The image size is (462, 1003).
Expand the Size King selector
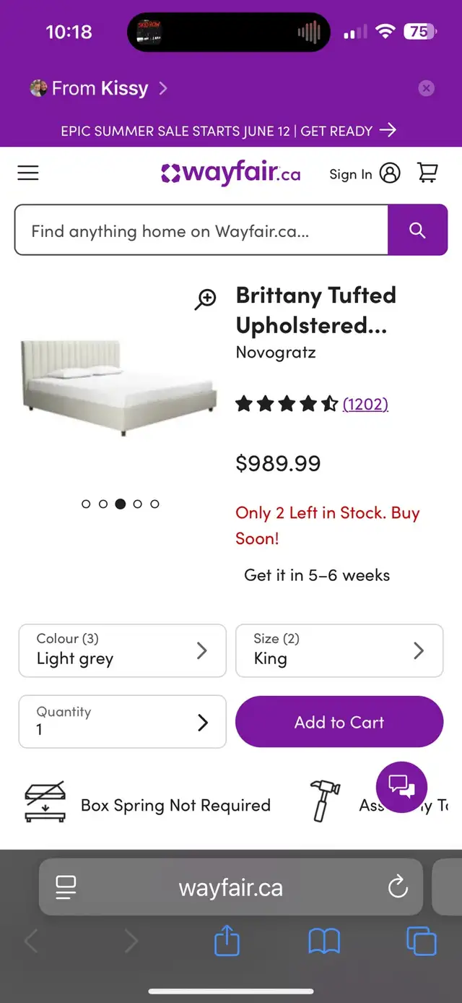click(339, 650)
